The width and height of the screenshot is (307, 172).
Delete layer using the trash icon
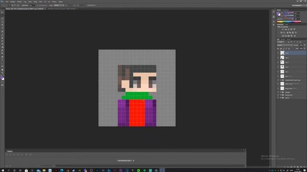pos(305,167)
